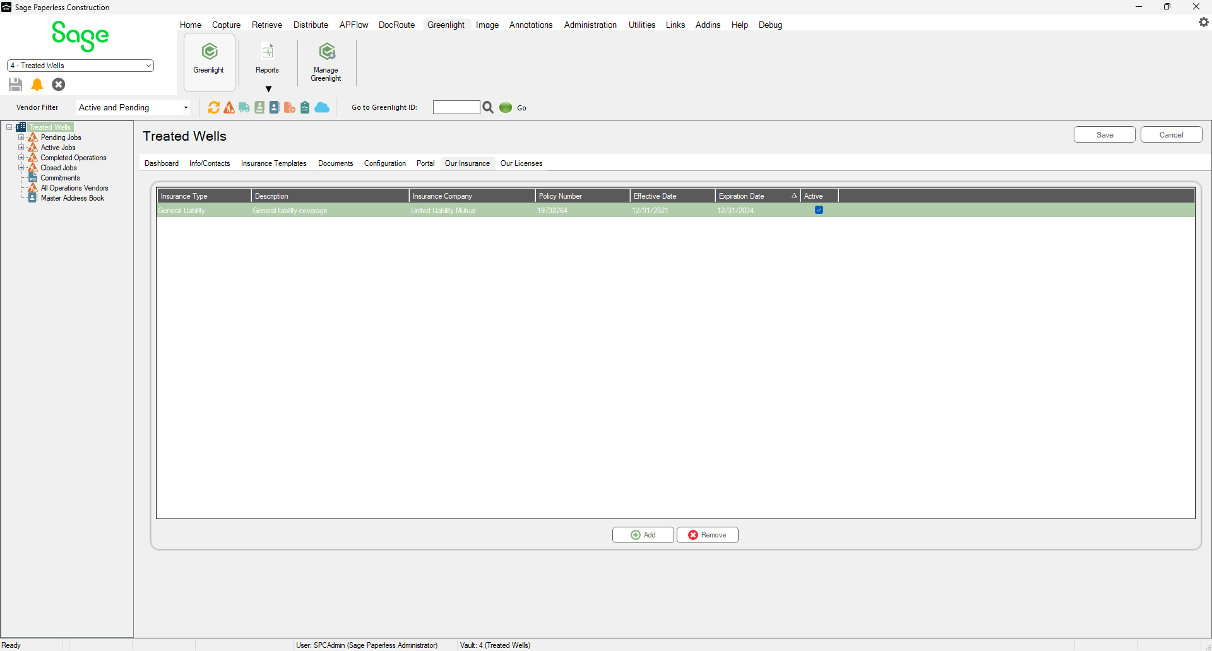Open the Home menu

coord(191,25)
